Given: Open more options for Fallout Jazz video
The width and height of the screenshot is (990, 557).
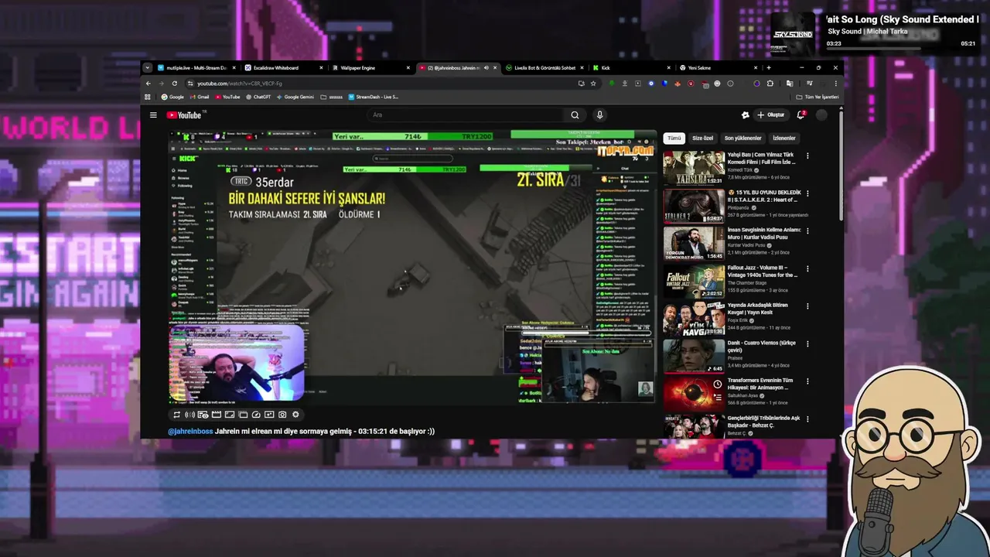Looking at the screenshot, I should pos(807,268).
